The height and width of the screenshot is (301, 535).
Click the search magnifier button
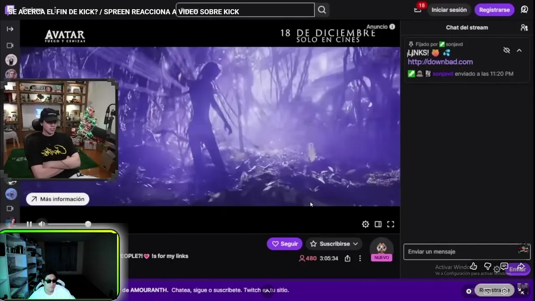pos(322,10)
